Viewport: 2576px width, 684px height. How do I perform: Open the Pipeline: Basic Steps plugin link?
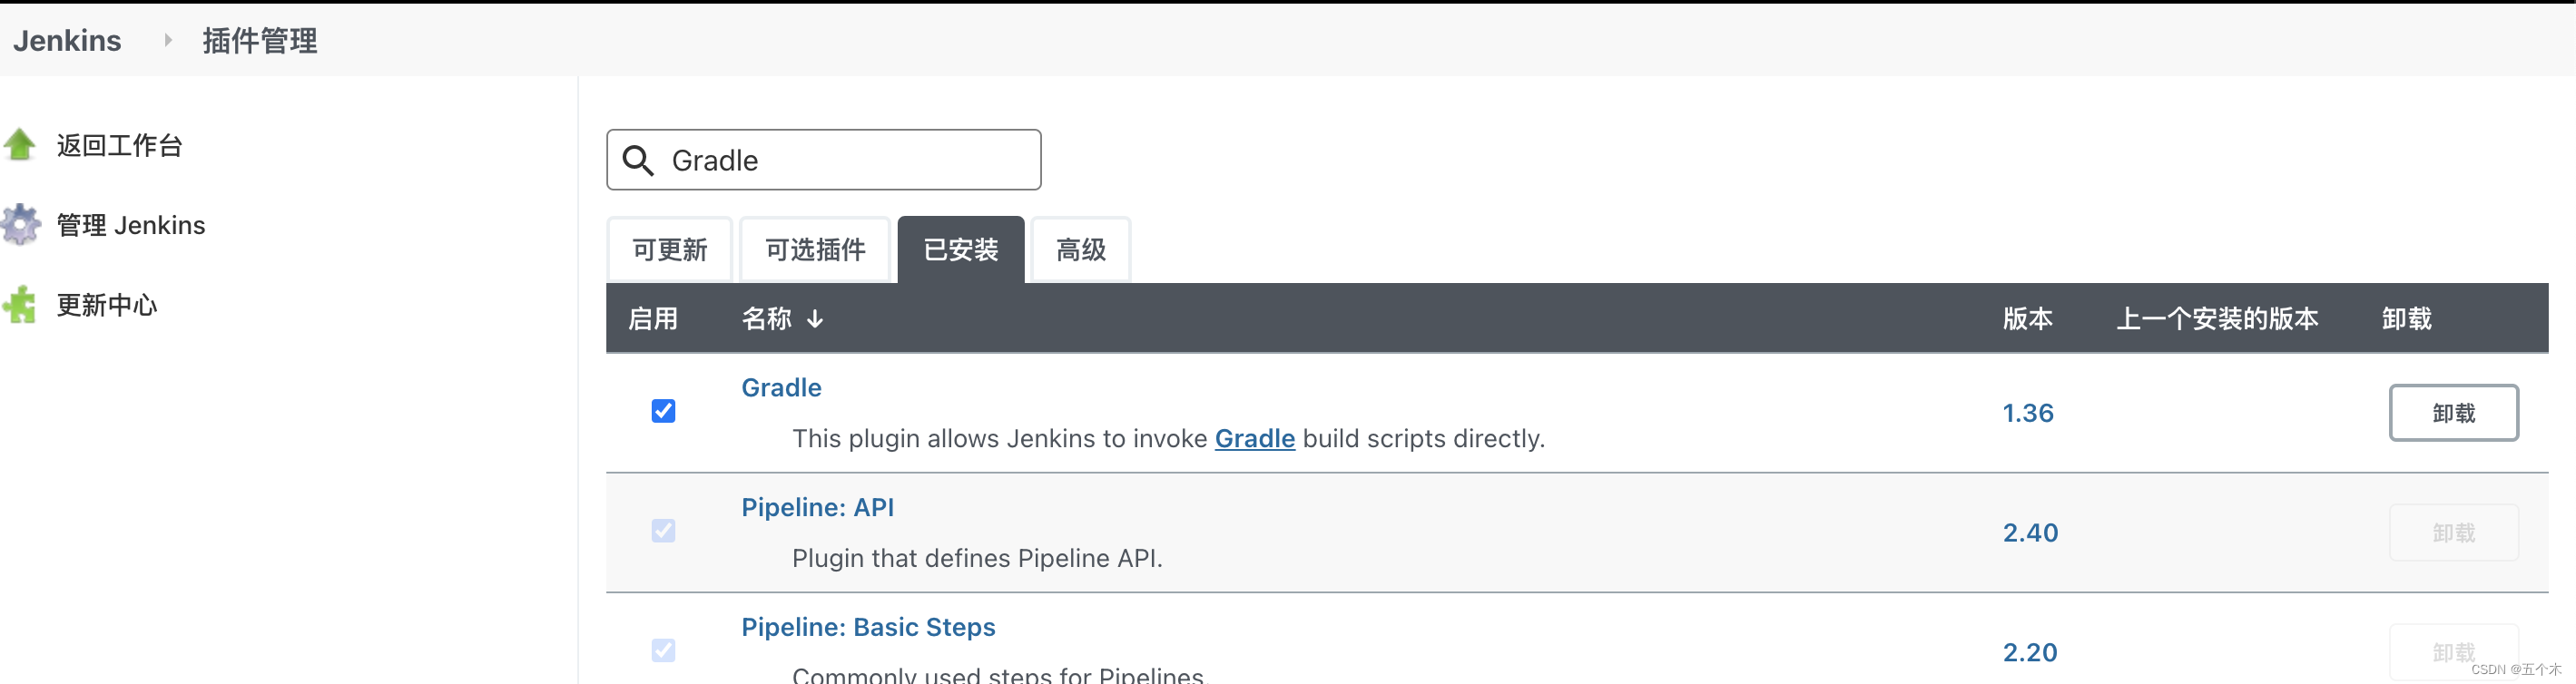(868, 628)
